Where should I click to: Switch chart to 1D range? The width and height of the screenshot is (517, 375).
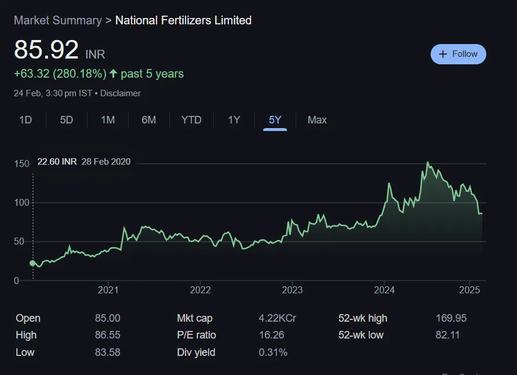tap(26, 120)
